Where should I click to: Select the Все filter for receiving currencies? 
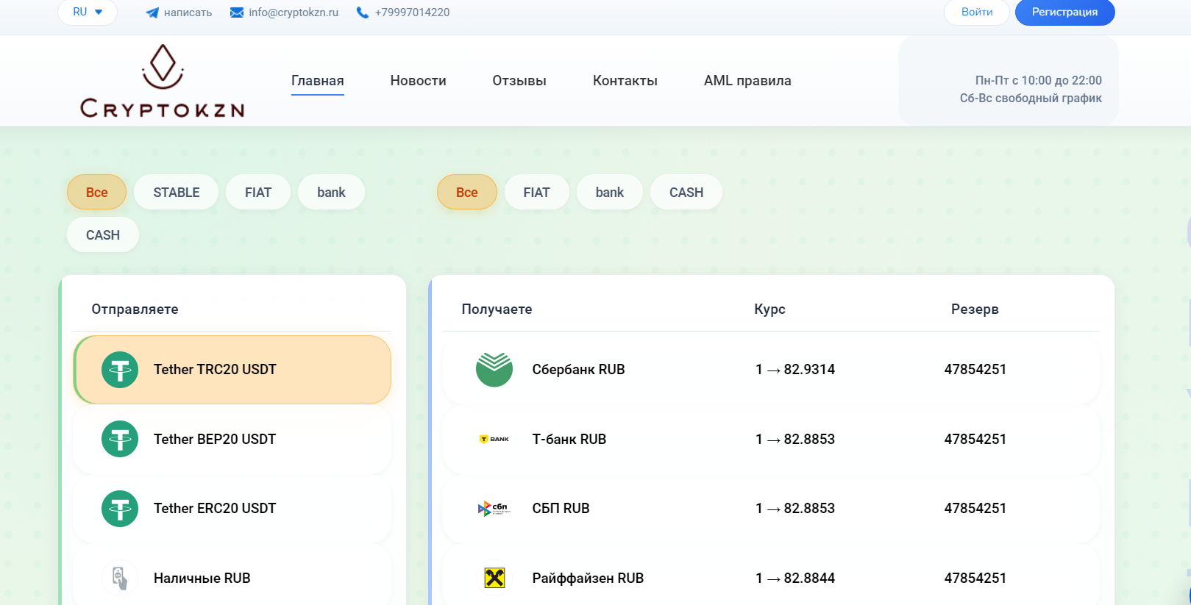467,192
